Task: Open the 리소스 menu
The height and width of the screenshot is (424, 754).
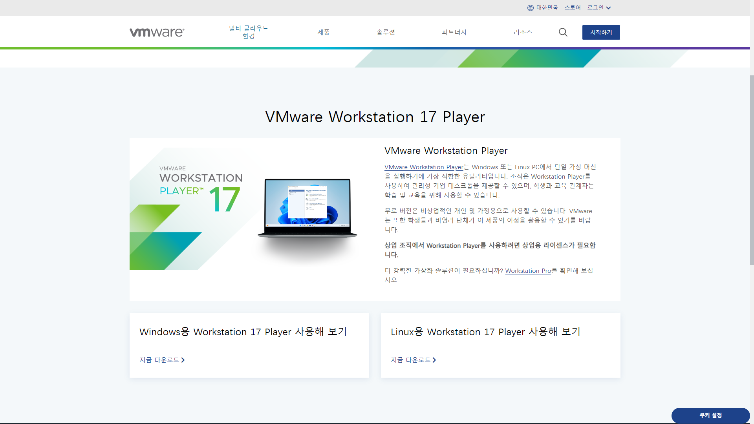Action: click(x=523, y=32)
